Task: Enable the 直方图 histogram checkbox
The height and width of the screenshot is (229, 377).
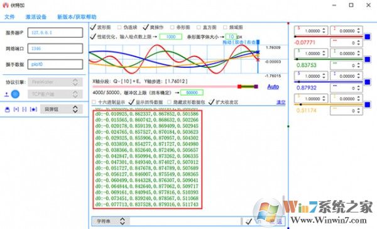Action: 199,28
